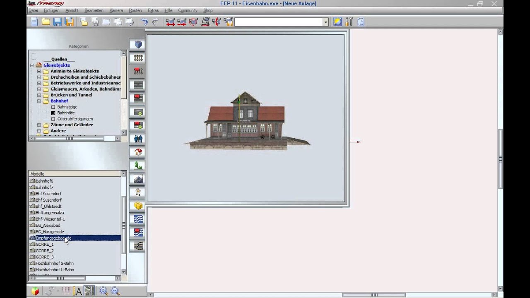Select the signal editor icon
Screen dimensions: 530x298
coord(138,192)
